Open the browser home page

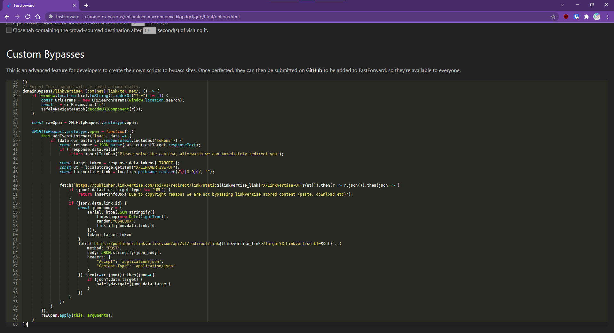pos(38,17)
